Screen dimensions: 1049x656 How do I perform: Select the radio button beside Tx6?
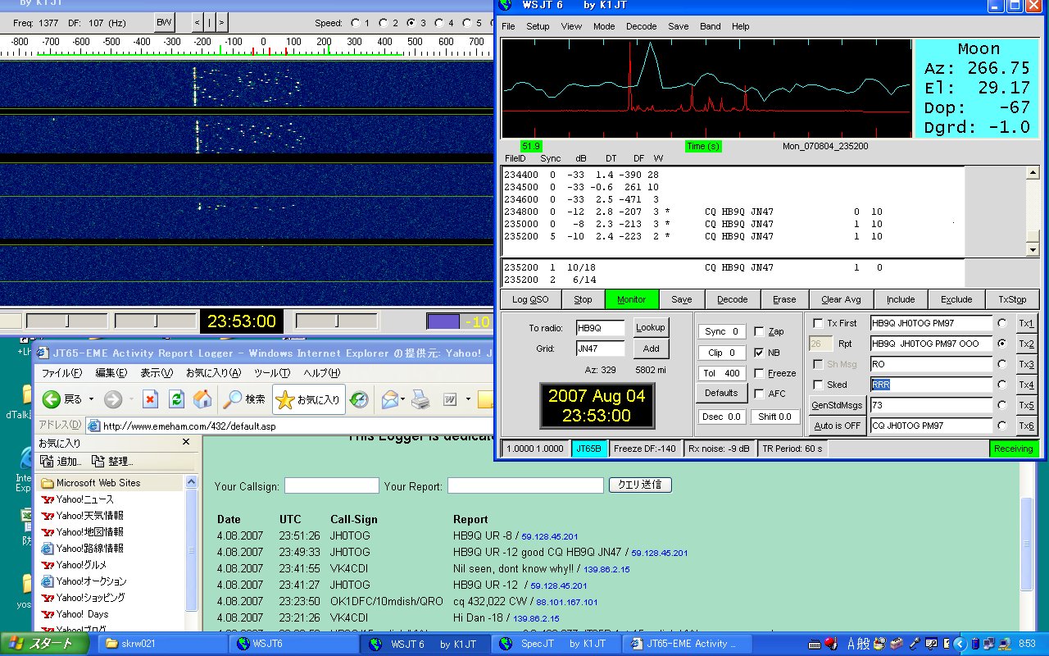(x=1001, y=426)
